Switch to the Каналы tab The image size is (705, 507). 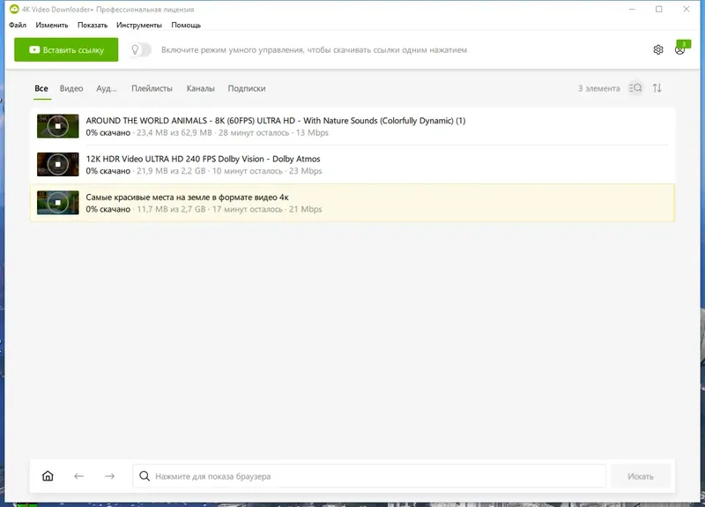(x=201, y=89)
